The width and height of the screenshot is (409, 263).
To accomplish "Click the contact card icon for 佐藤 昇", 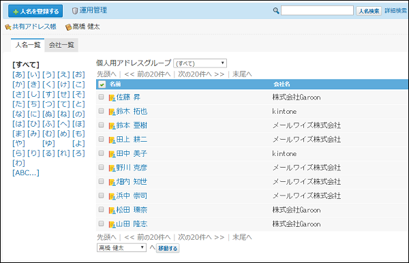I will [112, 97].
